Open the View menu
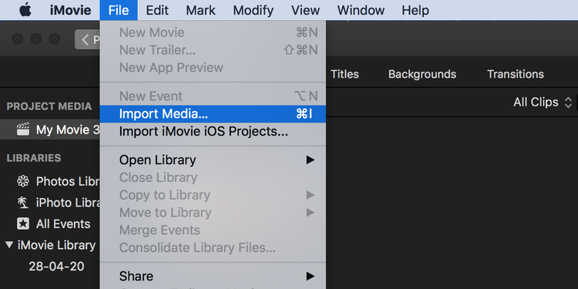This screenshot has width=578, height=289. click(305, 10)
